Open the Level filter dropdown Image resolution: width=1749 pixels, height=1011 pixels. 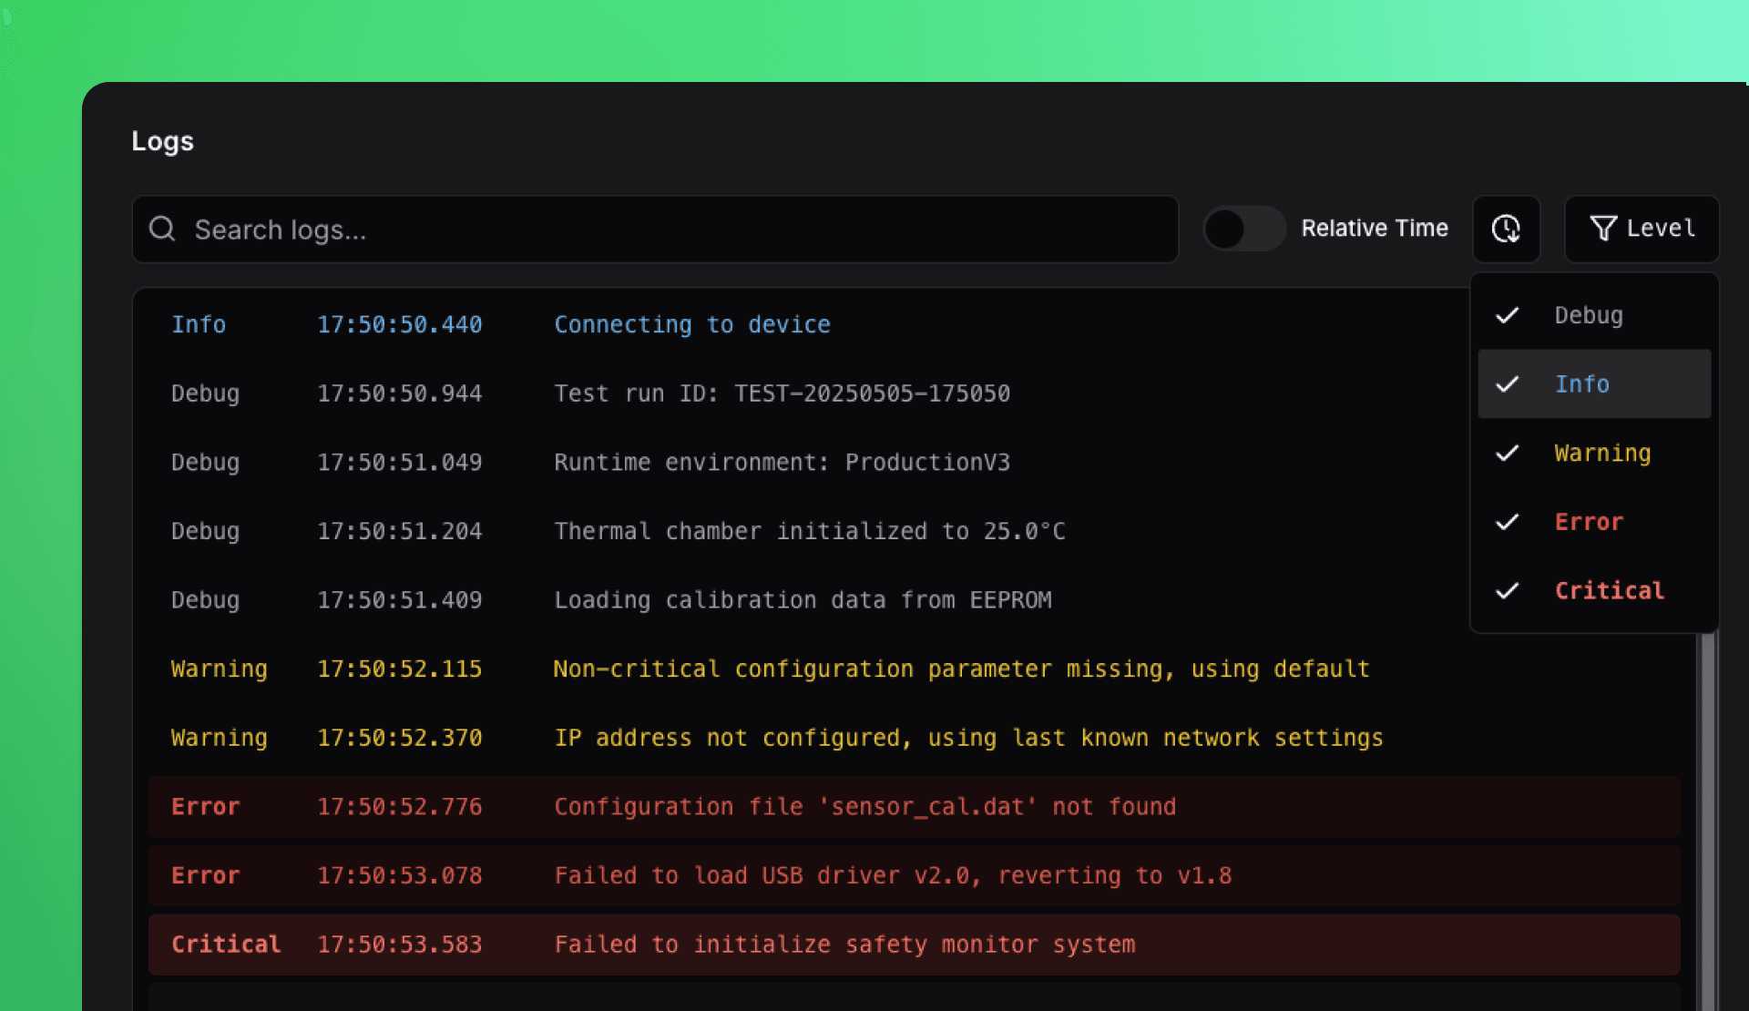[1641, 229]
